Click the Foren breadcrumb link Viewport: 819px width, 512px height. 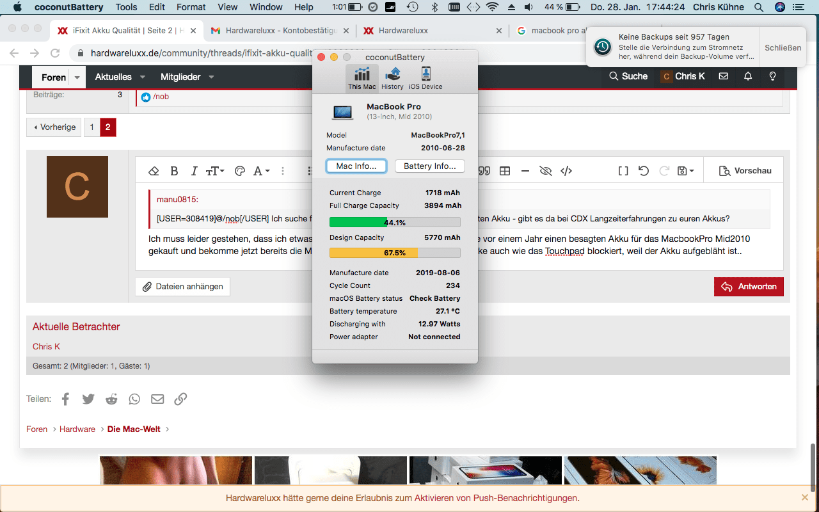[x=36, y=429]
